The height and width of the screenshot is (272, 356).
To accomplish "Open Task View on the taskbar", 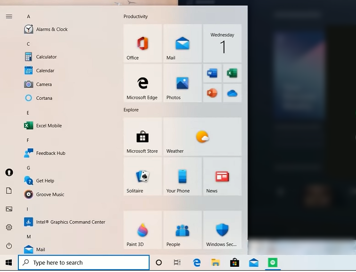I will coord(177,263).
